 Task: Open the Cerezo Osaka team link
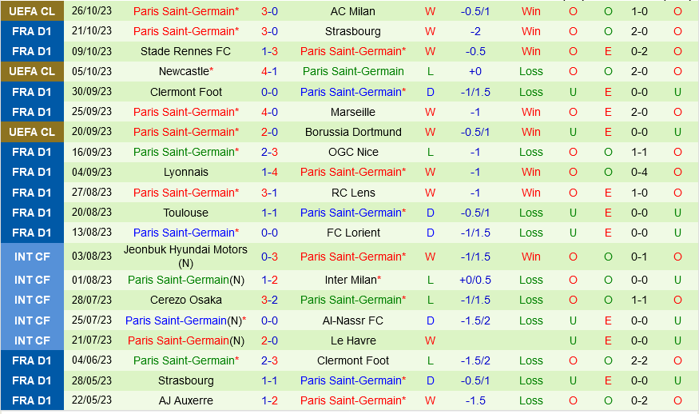[185, 300]
